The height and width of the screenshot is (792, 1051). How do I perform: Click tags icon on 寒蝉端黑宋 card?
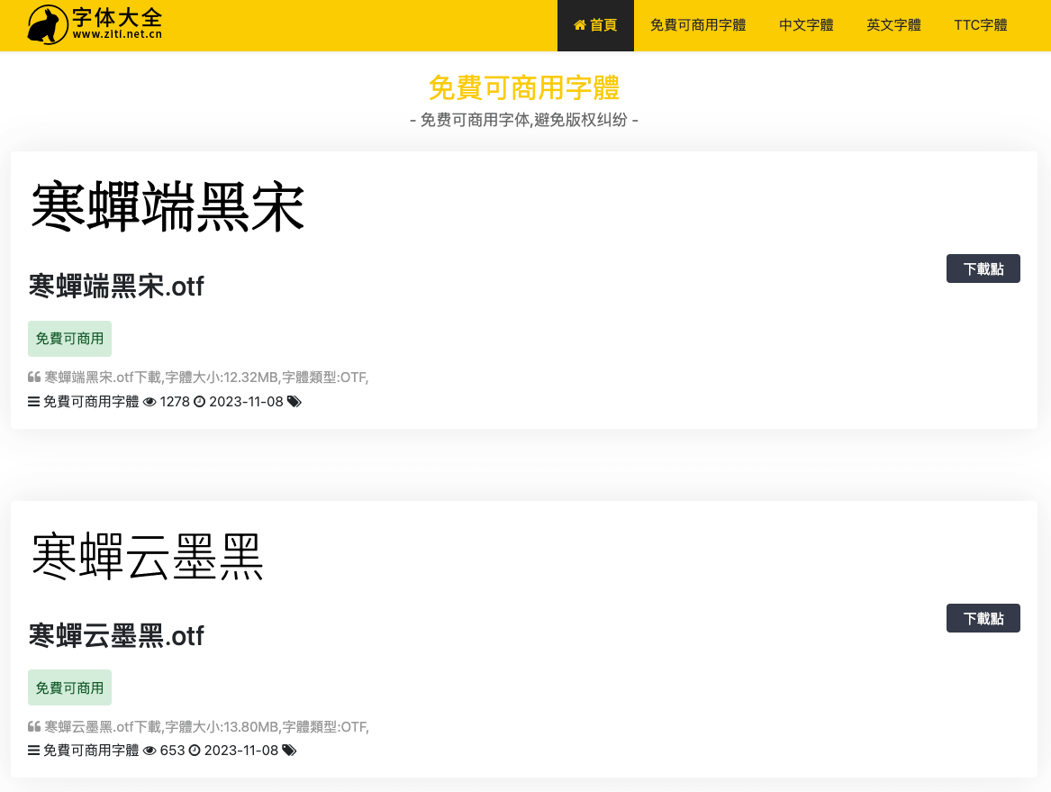coord(294,402)
